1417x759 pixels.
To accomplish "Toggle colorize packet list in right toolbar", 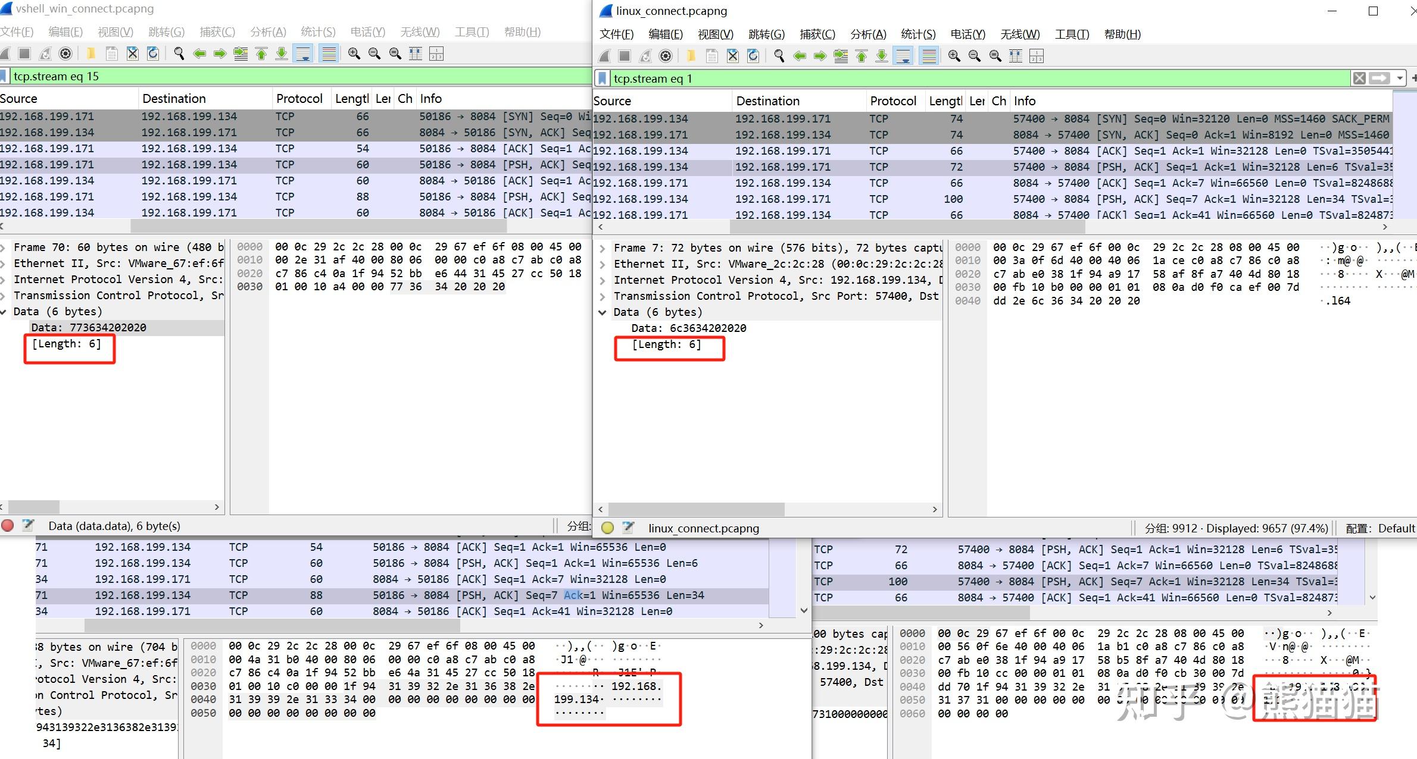I will pyautogui.click(x=928, y=56).
